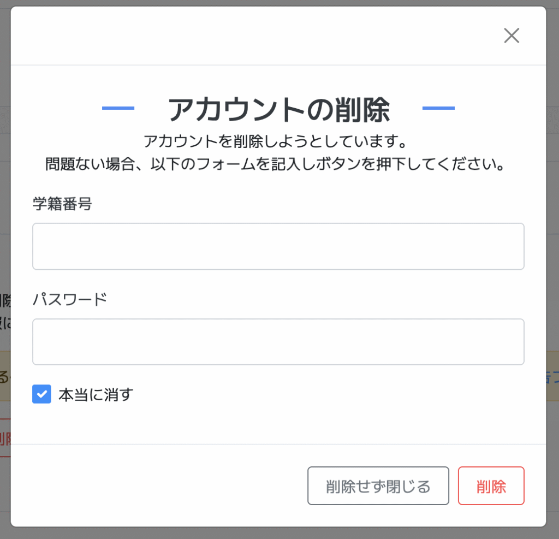
Task: Click the アカウントの削除 heading
Action: coord(278,109)
